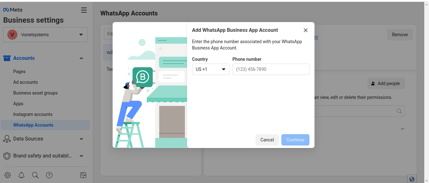Close the Add WhatsApp Business App Account dialog
The height and width of the screenshot is (183, 429).
[x=305, y=30]
